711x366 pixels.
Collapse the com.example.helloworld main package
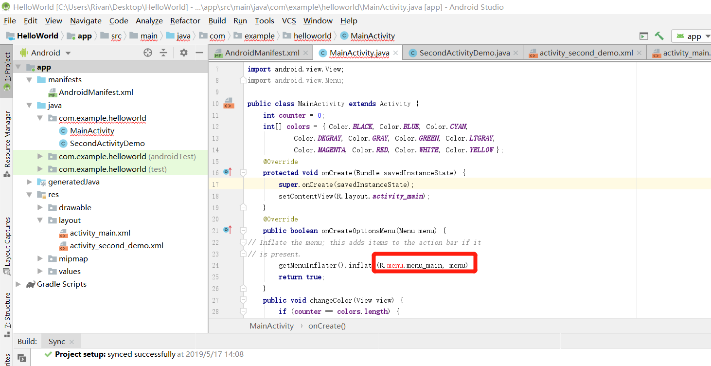(x=40, y=118)
